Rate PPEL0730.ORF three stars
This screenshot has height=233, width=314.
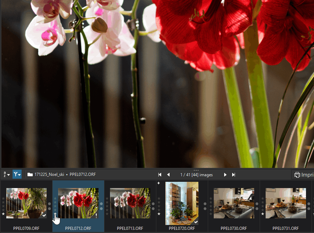tap(211, 206)
